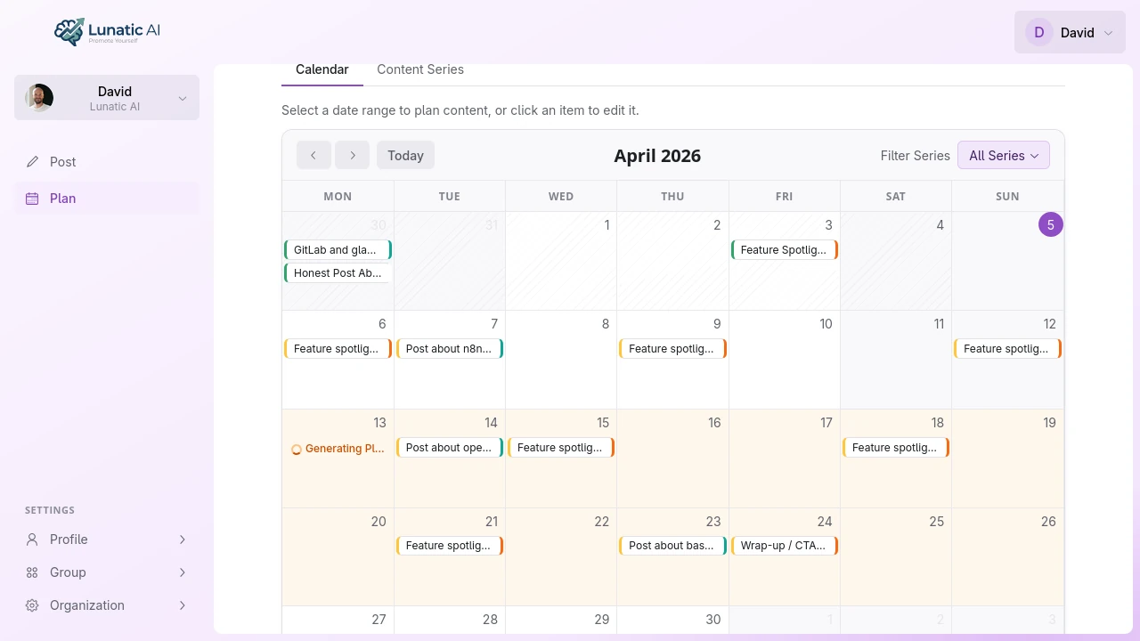Expand the David Lunatic AI workspace switcher

(x=107, y=98)
